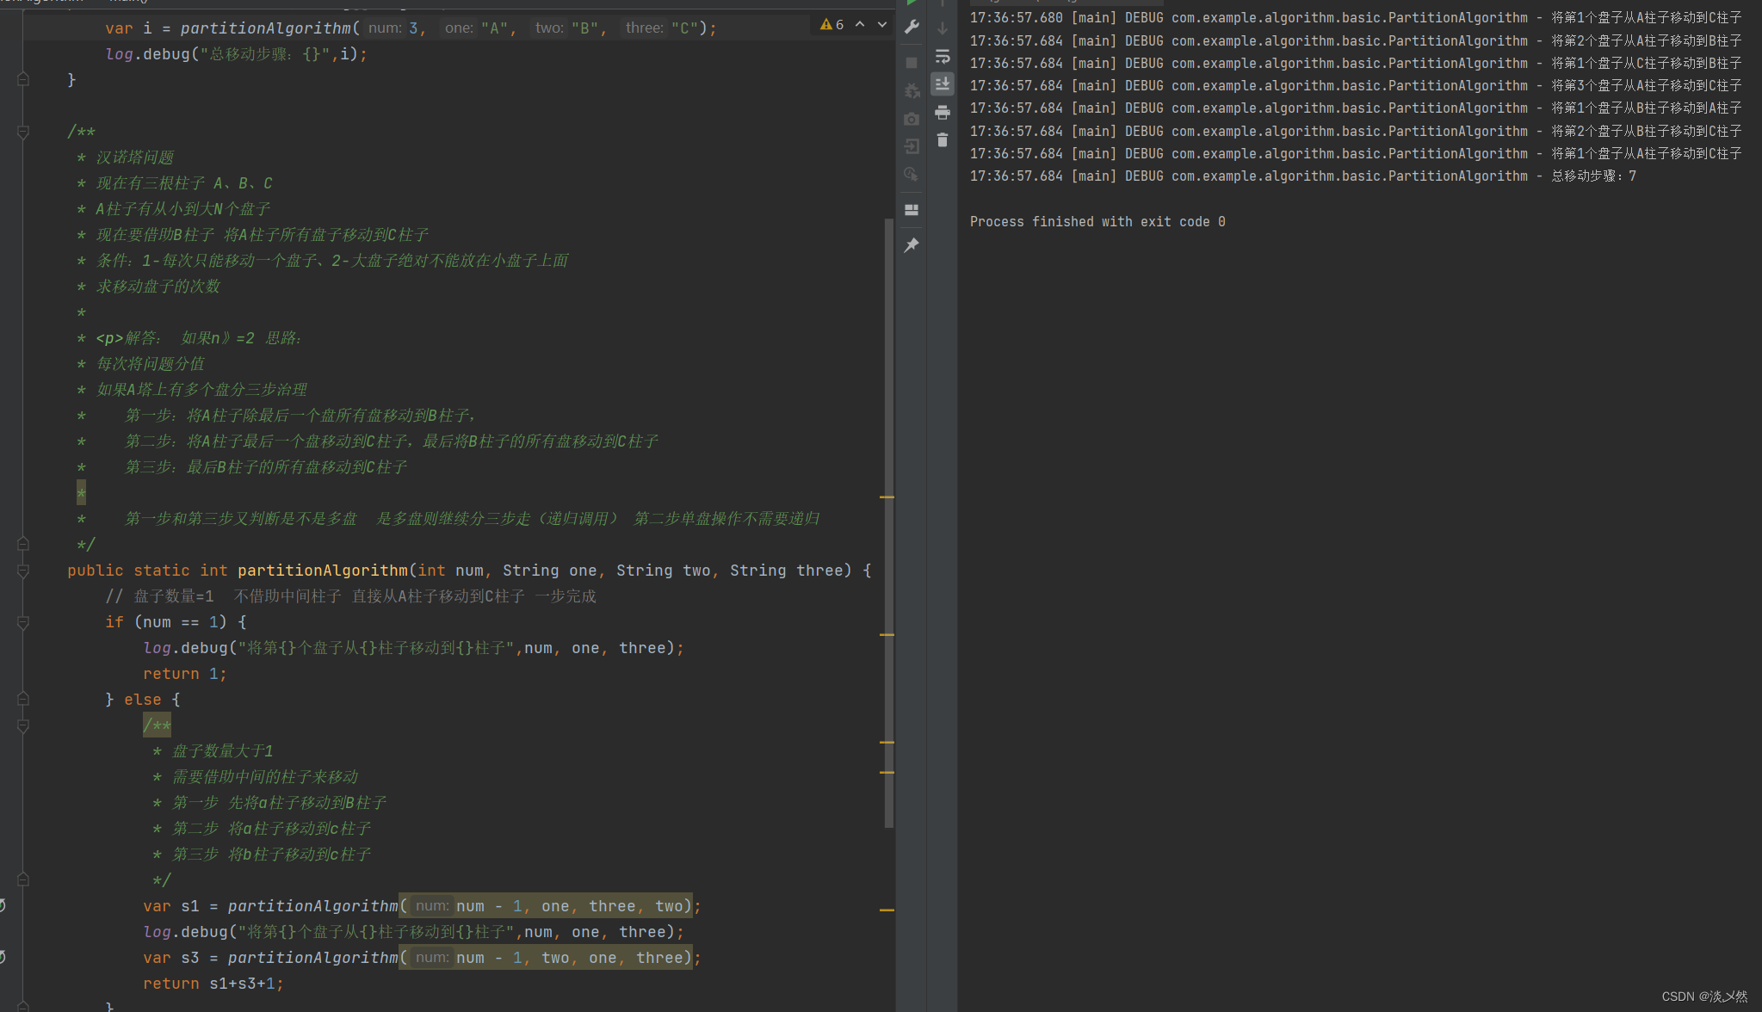This screenshot has height=1012, width=1762.
Task: Click the highlighted asterisk on the empty Javadoc line
Action: tap(81, 493)
